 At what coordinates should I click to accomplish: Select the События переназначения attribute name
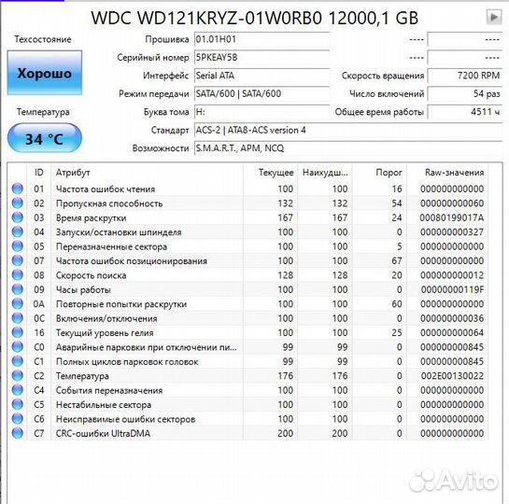(x=109, y=390)
